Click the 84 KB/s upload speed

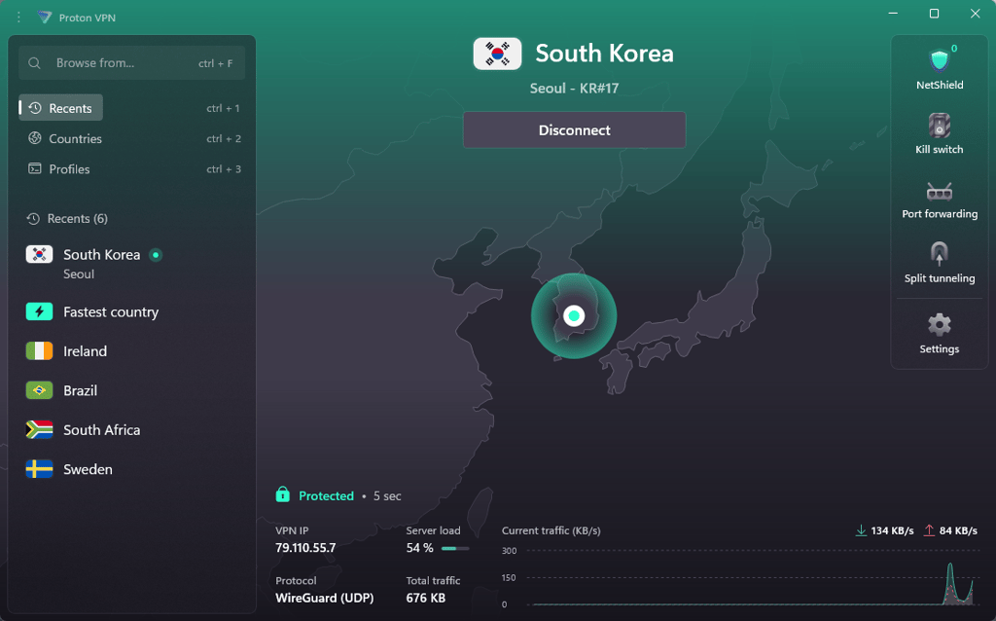(958, 530)
